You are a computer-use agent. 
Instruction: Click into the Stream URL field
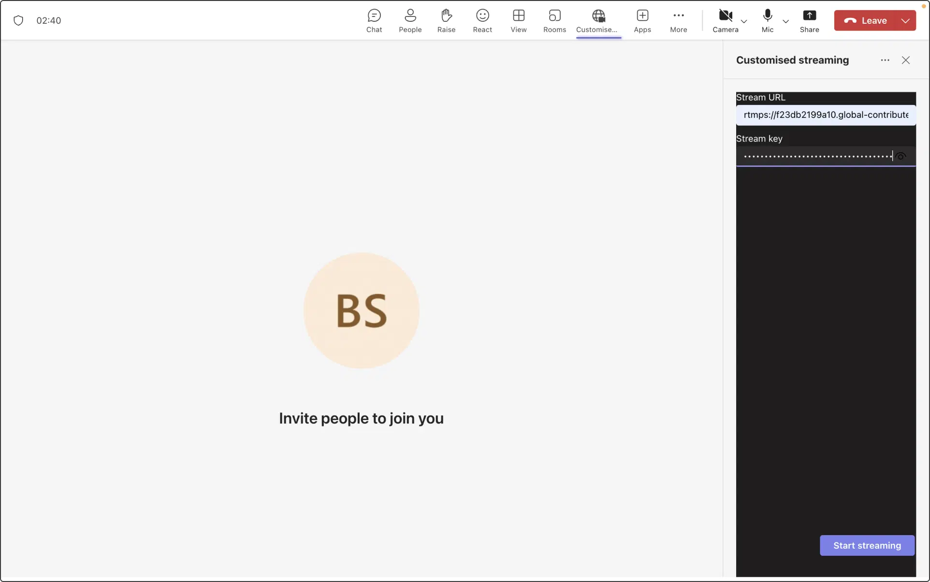[825, 115]
